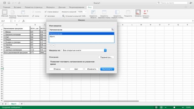Toggle the Заголовки headings checkbox
This screenshot has width=194, height=109.
[x=46, y=16]
